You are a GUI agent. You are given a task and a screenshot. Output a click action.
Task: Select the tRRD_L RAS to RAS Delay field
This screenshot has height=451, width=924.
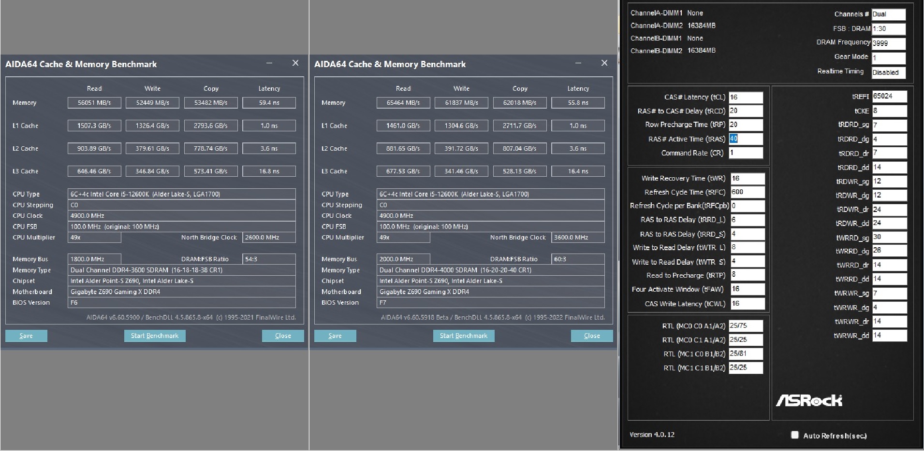748,220
